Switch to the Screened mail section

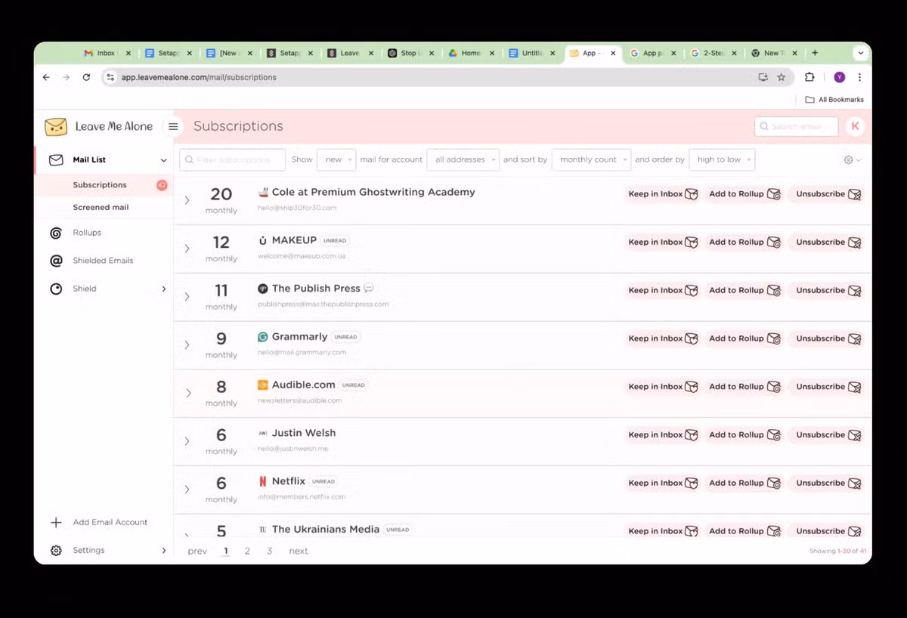click(x=100, y=207)
